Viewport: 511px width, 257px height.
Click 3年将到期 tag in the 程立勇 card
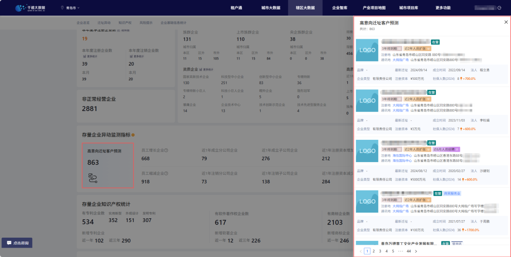[391, 49]
